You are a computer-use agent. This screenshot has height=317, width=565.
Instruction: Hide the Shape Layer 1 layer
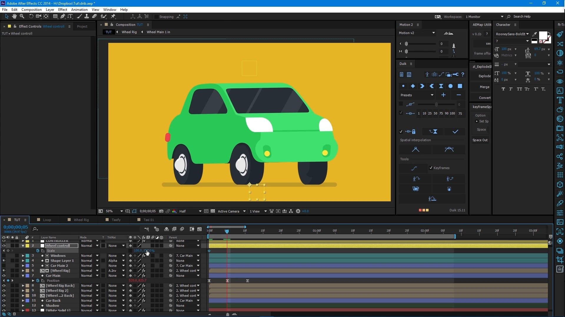pyautogui.click(x=4, y=261)
